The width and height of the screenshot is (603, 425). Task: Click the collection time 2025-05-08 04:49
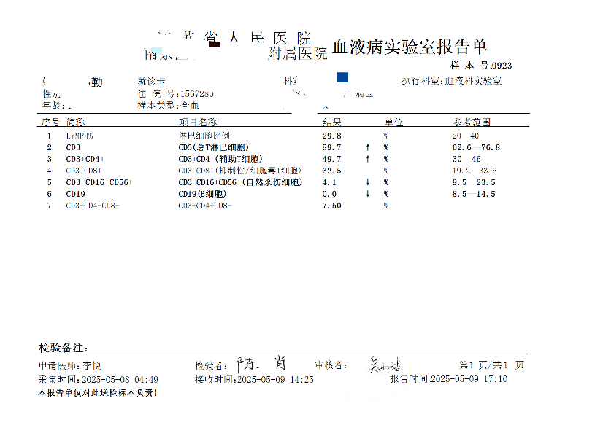(x=120, y=380)
